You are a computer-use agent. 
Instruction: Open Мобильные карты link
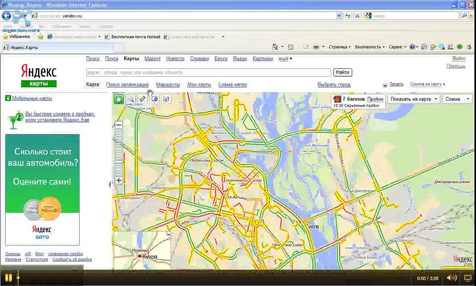click(32, 98)
